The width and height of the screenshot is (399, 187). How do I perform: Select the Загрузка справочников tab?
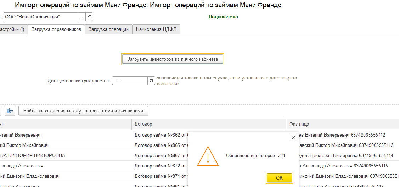click(x=56, y=29)
